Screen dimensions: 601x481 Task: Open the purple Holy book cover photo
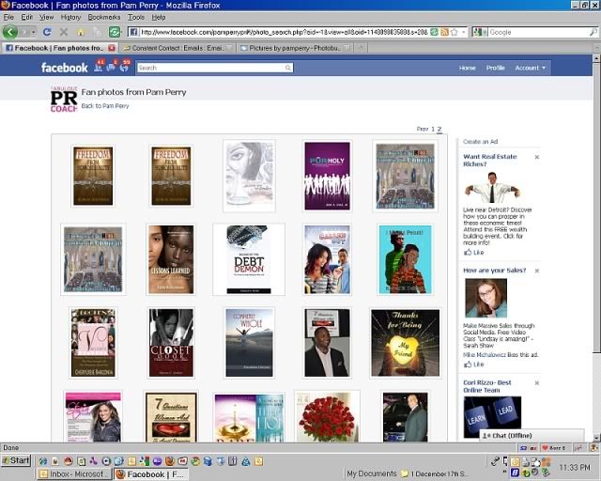coord(327,176)
